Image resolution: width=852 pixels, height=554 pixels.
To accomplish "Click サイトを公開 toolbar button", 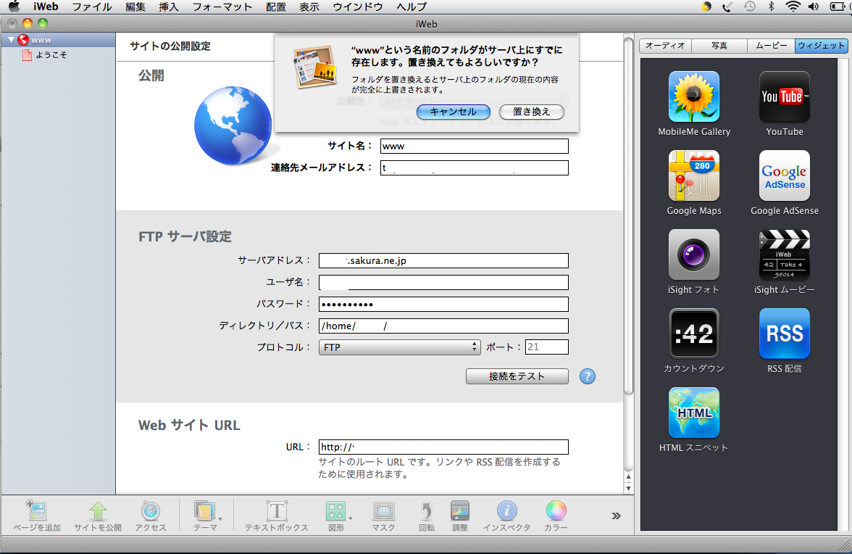I will coord(98,512).
